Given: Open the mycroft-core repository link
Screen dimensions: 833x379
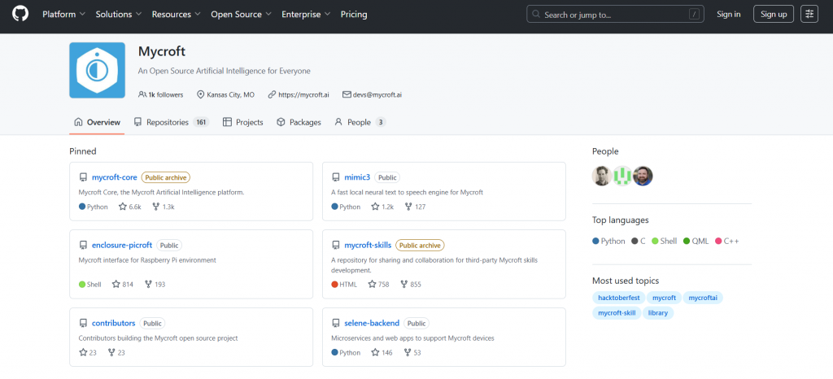Looking at the screenshot, I should point(114,177).
